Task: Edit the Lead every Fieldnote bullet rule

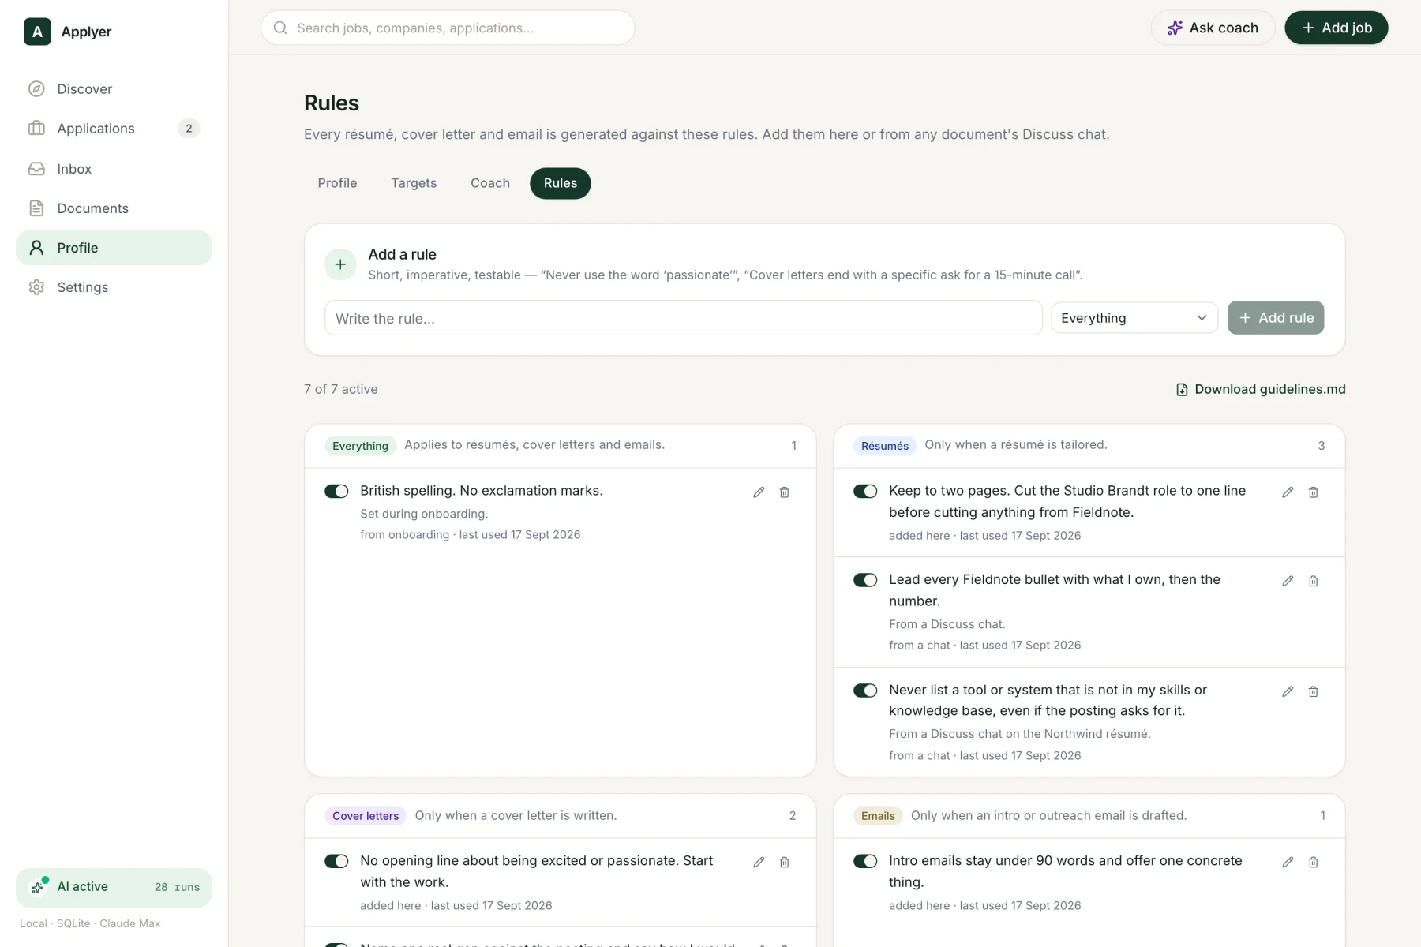Action: point(1288,581)
